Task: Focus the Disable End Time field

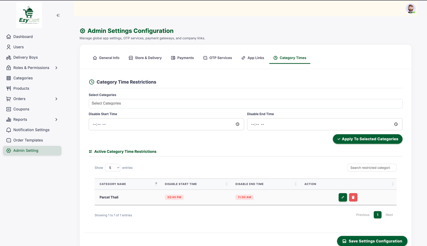Action: (x=325, y=124)
